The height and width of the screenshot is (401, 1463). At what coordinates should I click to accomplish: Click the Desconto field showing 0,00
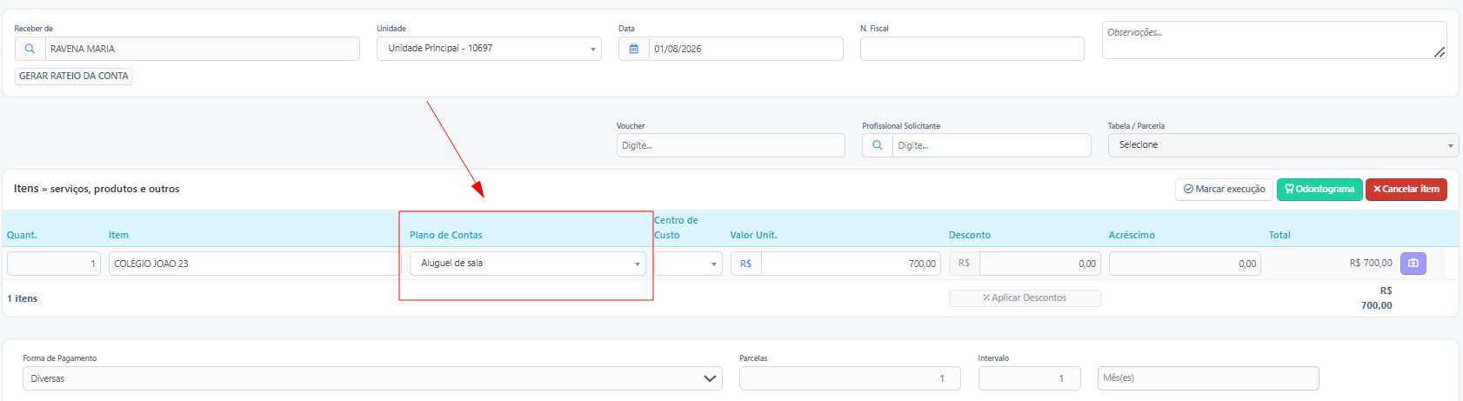click(1040, 263)
